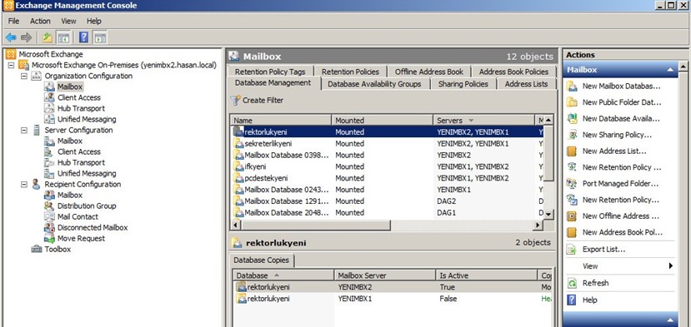Open the Address Book Policies tab

point(513,72)
